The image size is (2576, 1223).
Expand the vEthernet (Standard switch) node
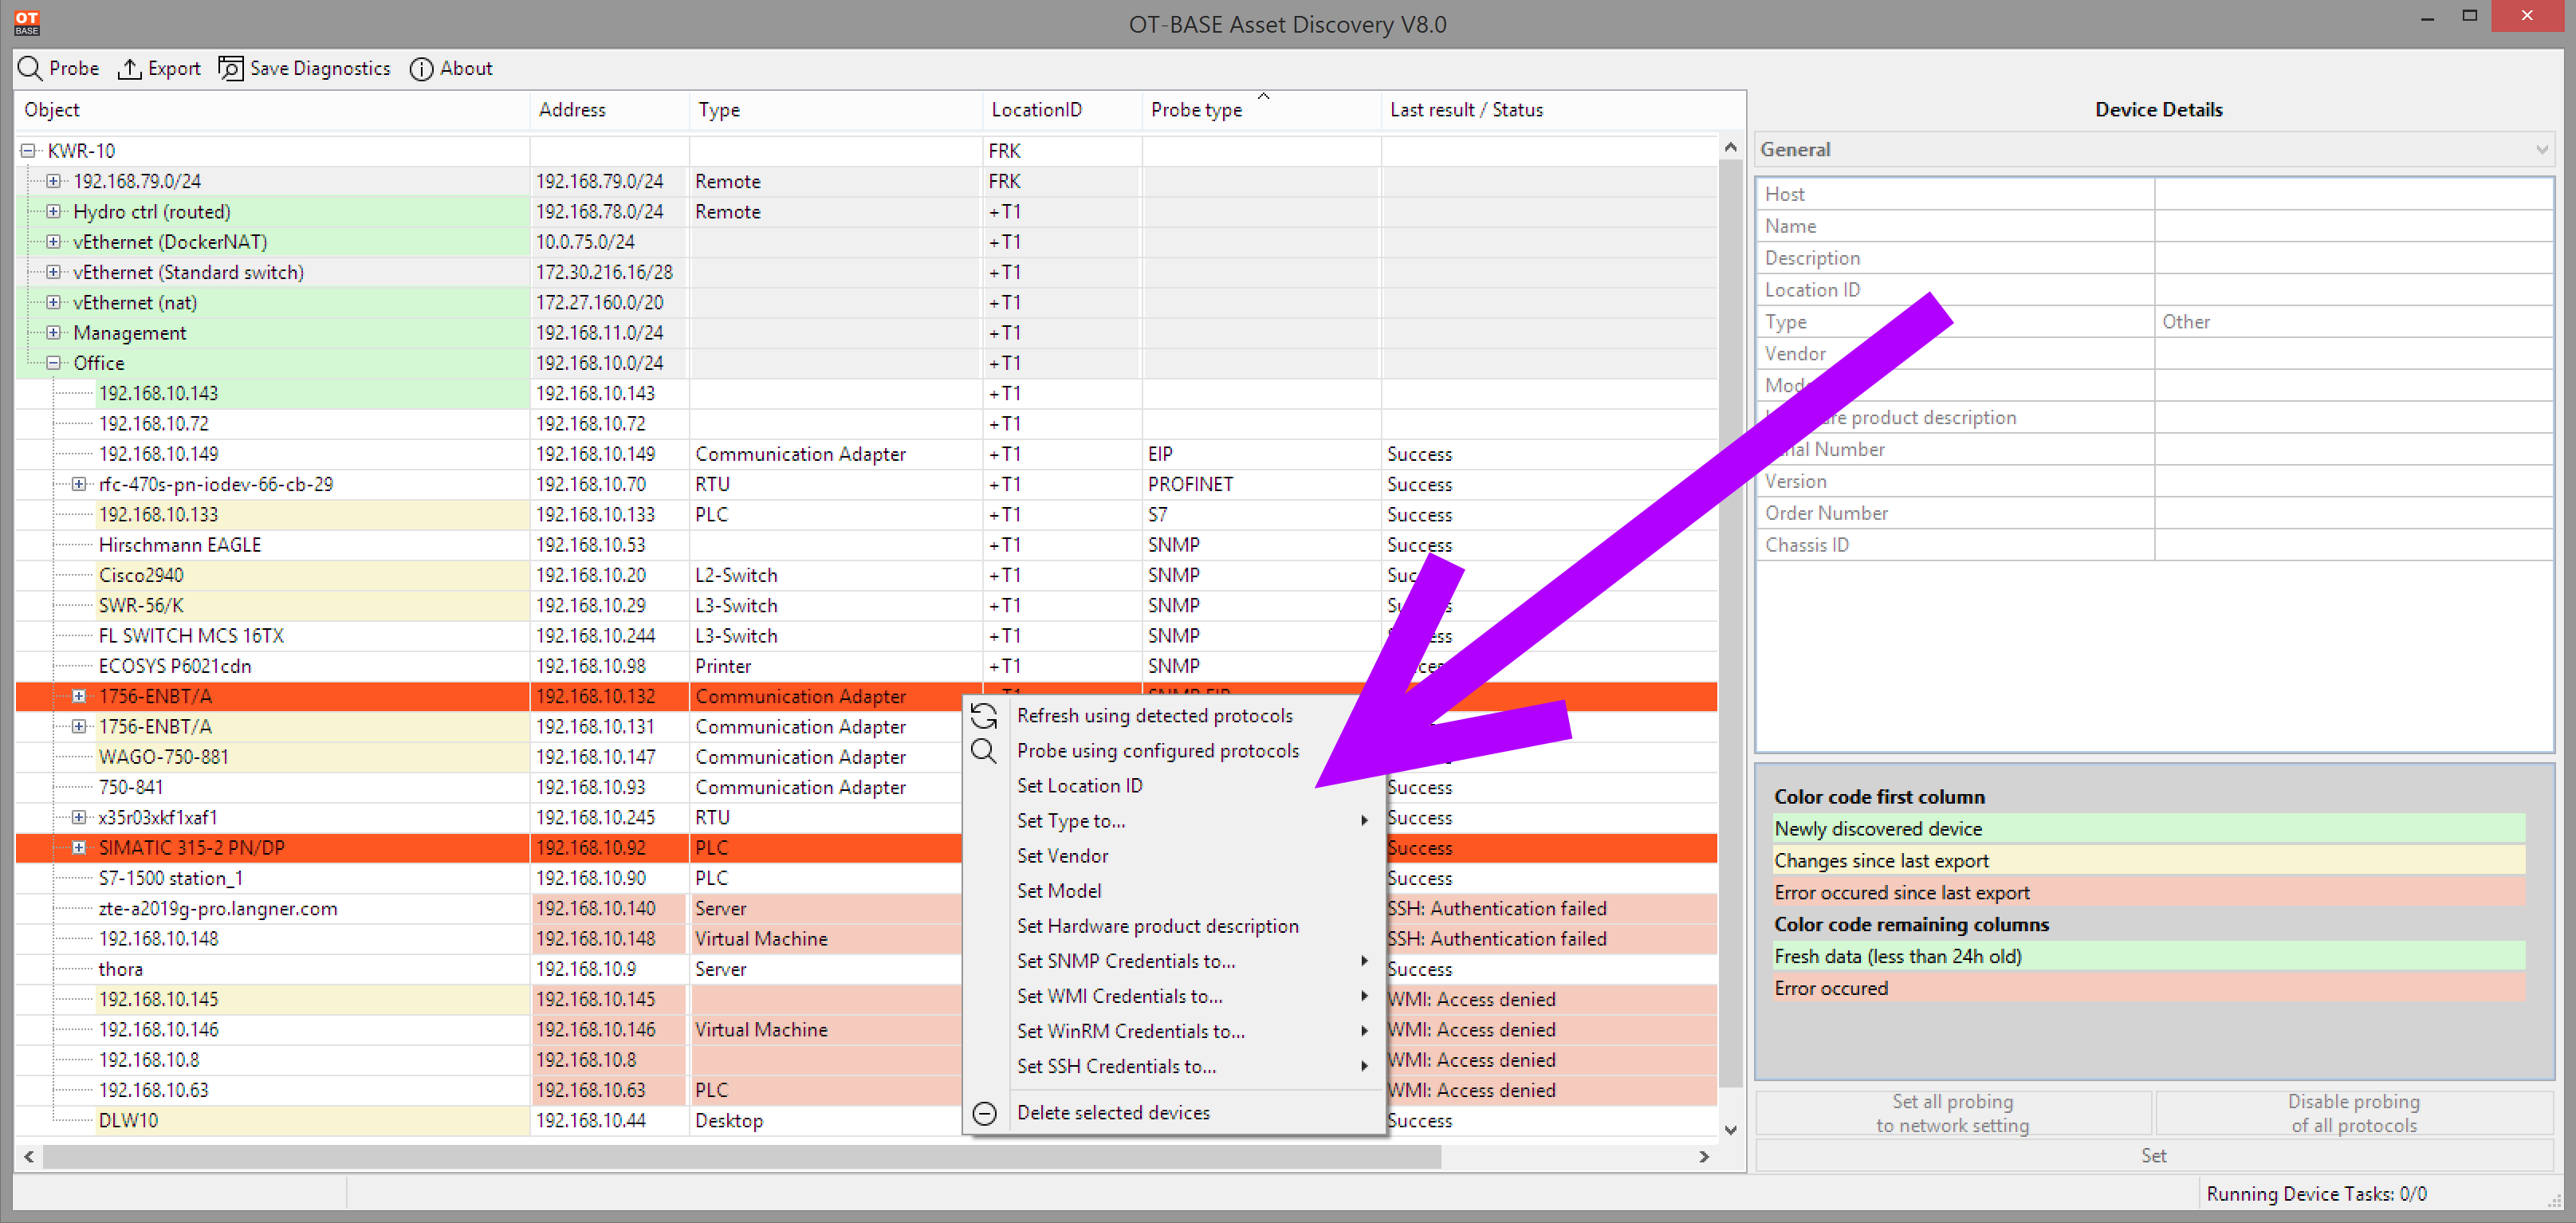click(54, 272)
